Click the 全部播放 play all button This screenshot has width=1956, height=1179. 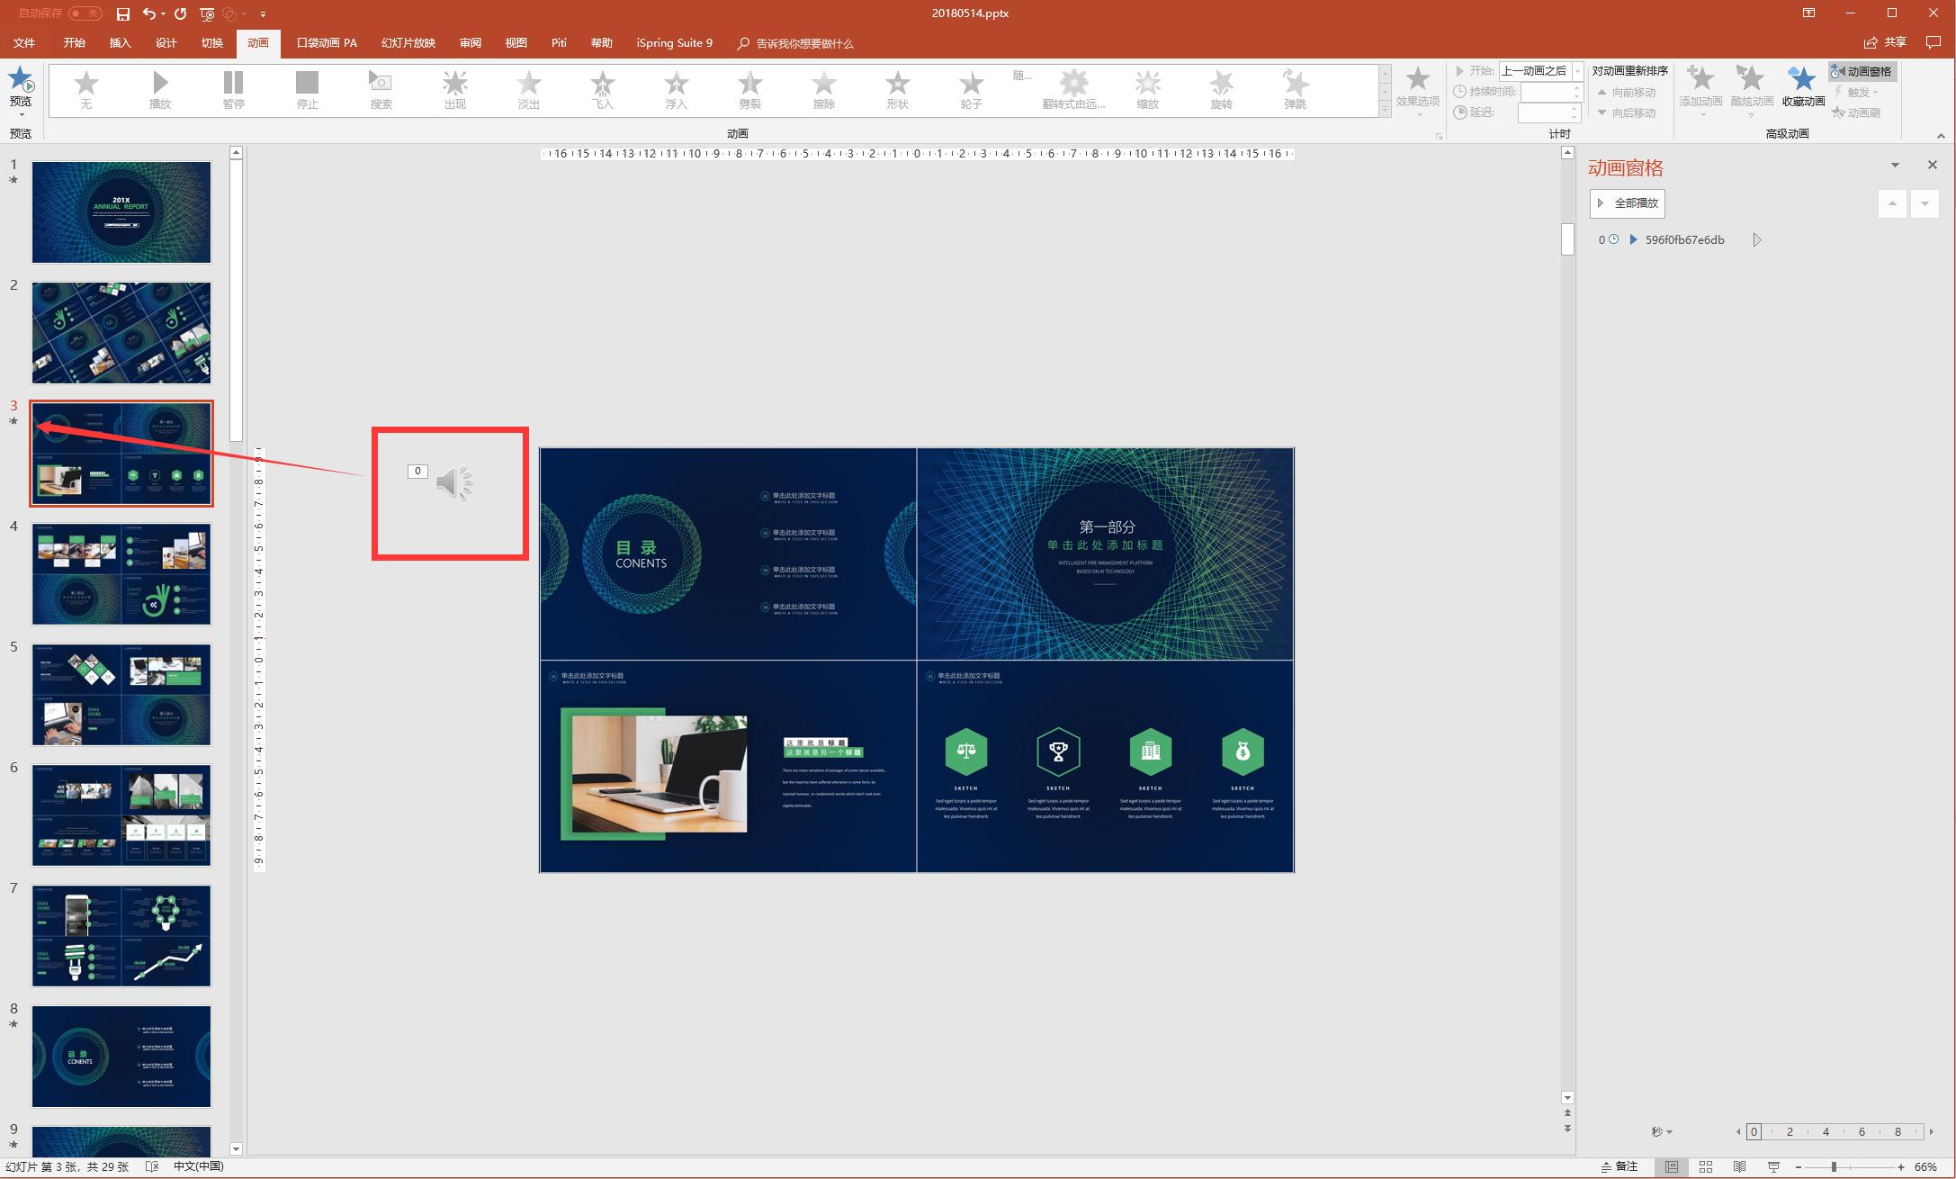[x=1627, y=203]
